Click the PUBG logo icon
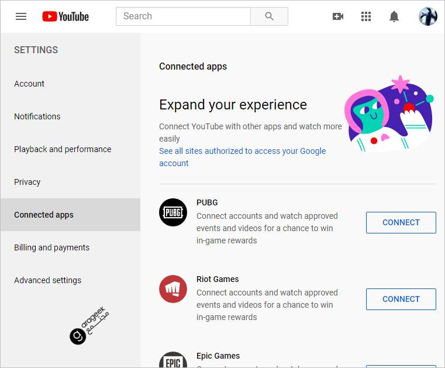The height and width of the screenshot is (368, 445). 173,212
